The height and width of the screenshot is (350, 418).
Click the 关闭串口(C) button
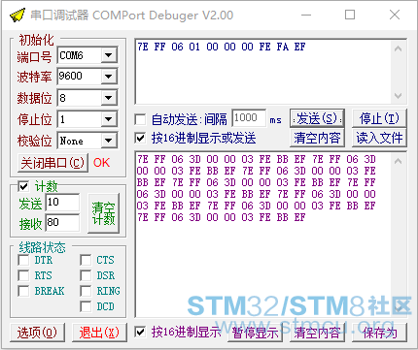(52, 163)
